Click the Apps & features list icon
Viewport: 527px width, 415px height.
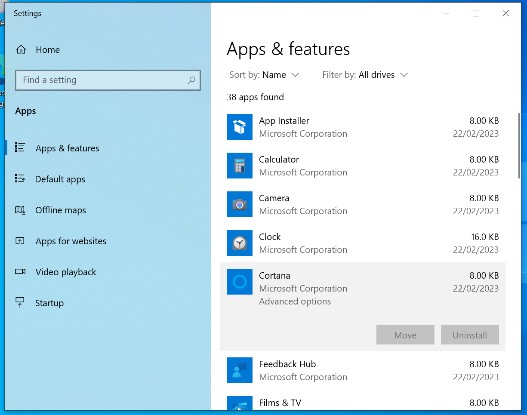[20, 148]
